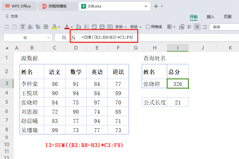The height and width of the screenshot is (159, 239).
Task: Click the clear duplicate cells icon
Action: [182, 27]
